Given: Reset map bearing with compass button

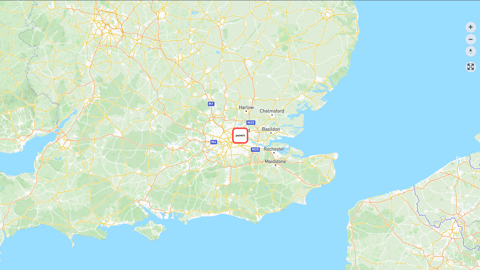Looking at the screenshot, I should 471,51.
